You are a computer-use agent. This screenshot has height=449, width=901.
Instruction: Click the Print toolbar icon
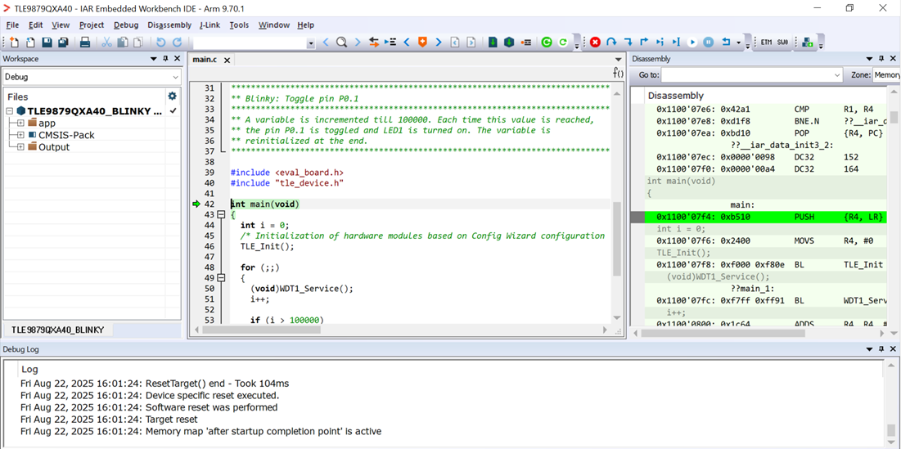(84, 43)
